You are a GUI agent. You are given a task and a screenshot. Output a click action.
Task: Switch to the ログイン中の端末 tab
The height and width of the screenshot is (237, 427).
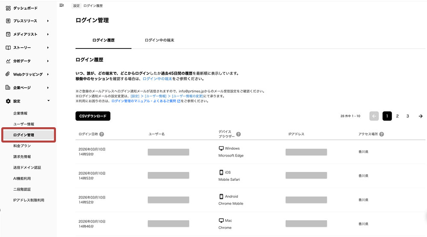159,40
